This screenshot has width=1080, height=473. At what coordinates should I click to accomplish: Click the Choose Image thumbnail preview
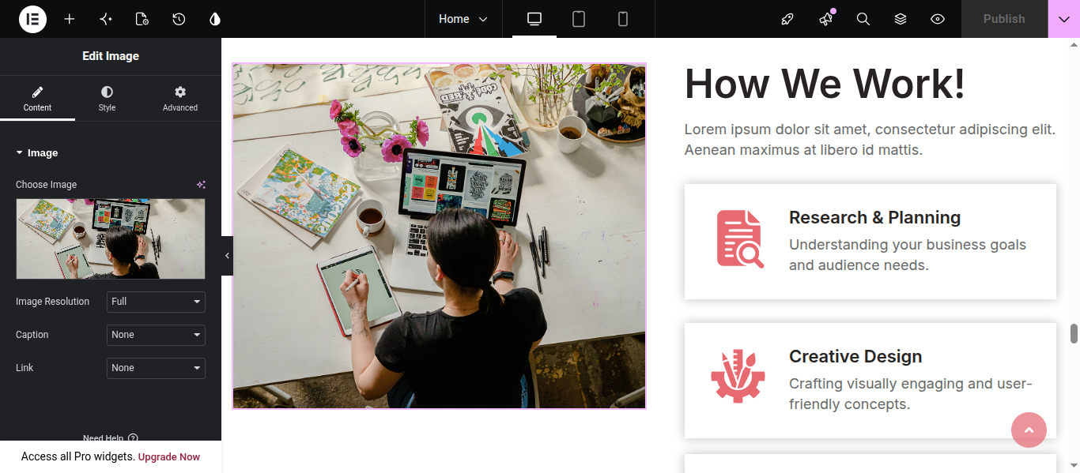coord(111,238)
